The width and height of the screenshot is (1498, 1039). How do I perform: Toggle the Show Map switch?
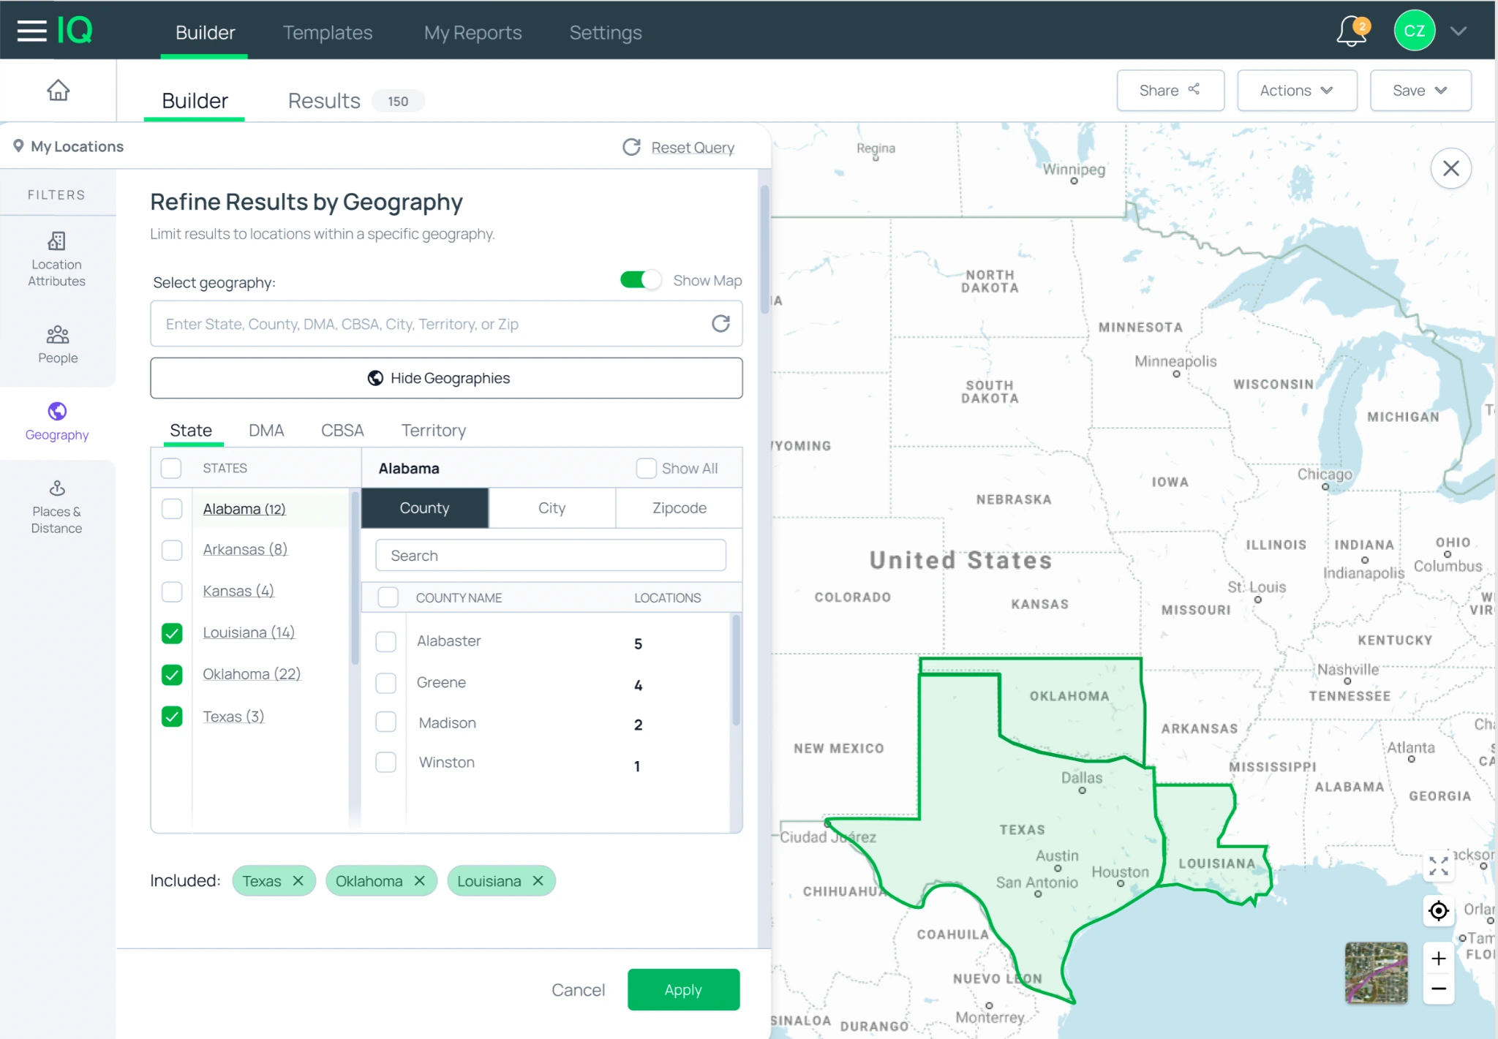point(640,280)
